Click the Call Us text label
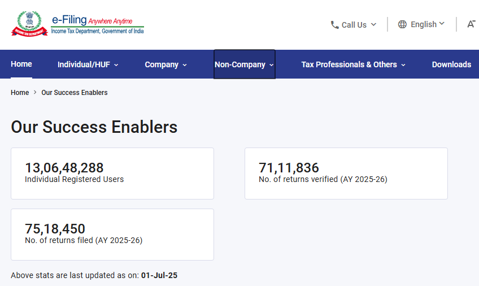The height and width of the screenshot is (286, 479). pyautogui.click(x=354, y=25)
